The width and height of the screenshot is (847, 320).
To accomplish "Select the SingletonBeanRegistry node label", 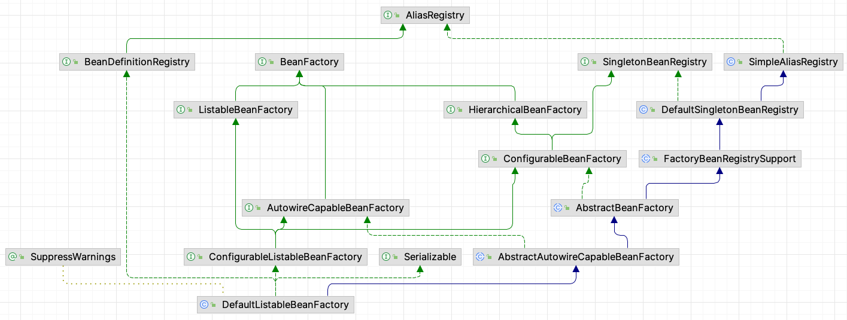I will click(654, 62).
